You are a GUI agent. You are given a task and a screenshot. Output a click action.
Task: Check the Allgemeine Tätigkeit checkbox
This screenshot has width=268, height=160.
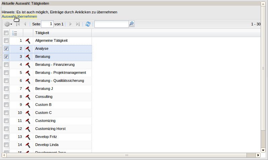pos(6,41)
